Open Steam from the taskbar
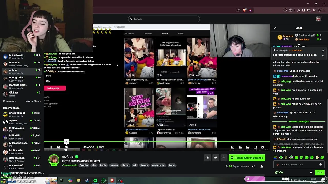Screen dimensions: 328x184 [87, 181]
